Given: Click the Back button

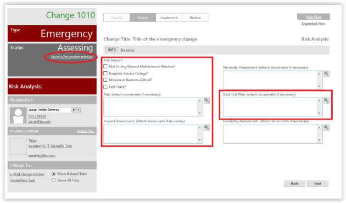Looking at the screenshot, I should (294, 183).
